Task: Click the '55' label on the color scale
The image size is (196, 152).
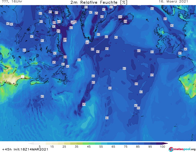Action: [x=101, y=146]
